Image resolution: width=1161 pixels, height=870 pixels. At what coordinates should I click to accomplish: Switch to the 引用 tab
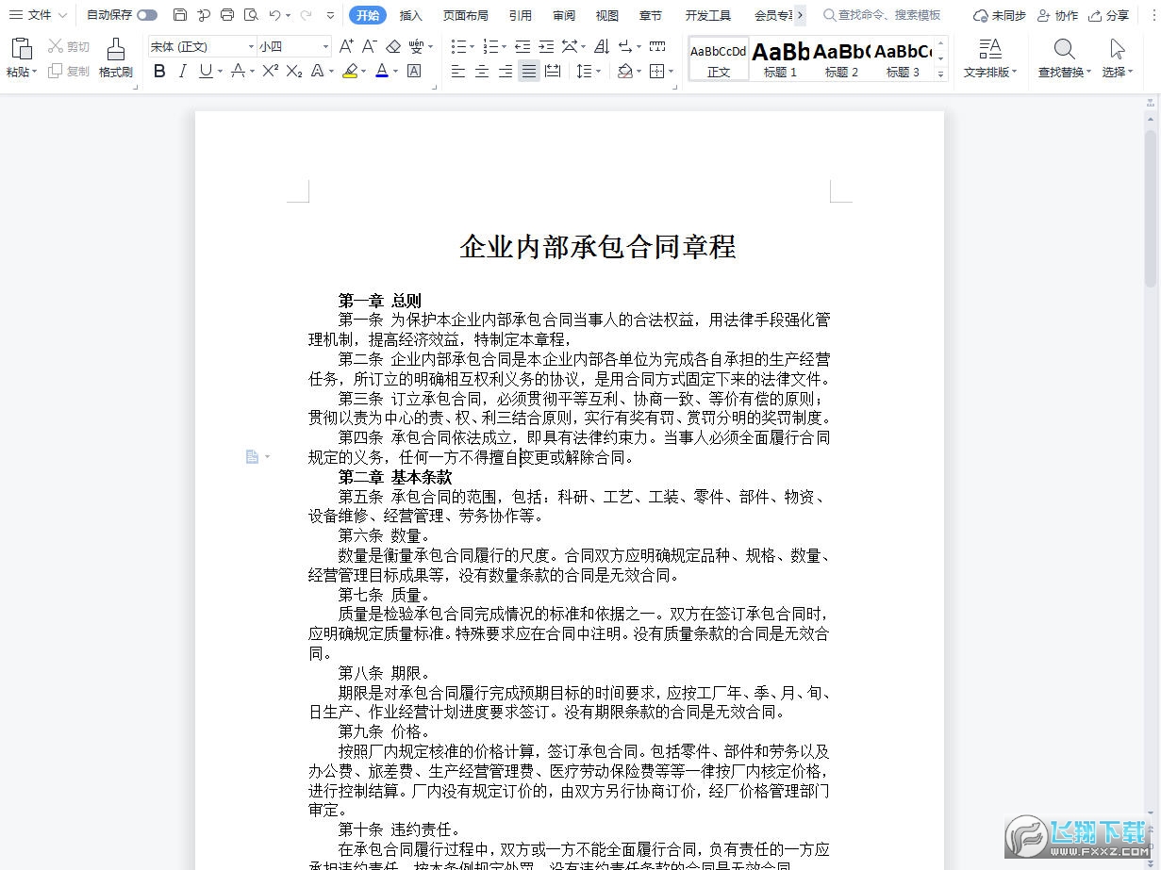point(520,15)
